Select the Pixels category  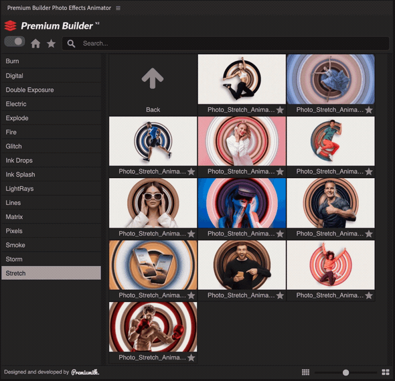pyautogui.click(x=51, y=231)
